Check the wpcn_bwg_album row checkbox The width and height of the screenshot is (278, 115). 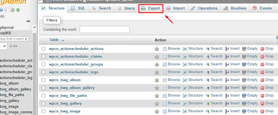click(x=43, y=80)
